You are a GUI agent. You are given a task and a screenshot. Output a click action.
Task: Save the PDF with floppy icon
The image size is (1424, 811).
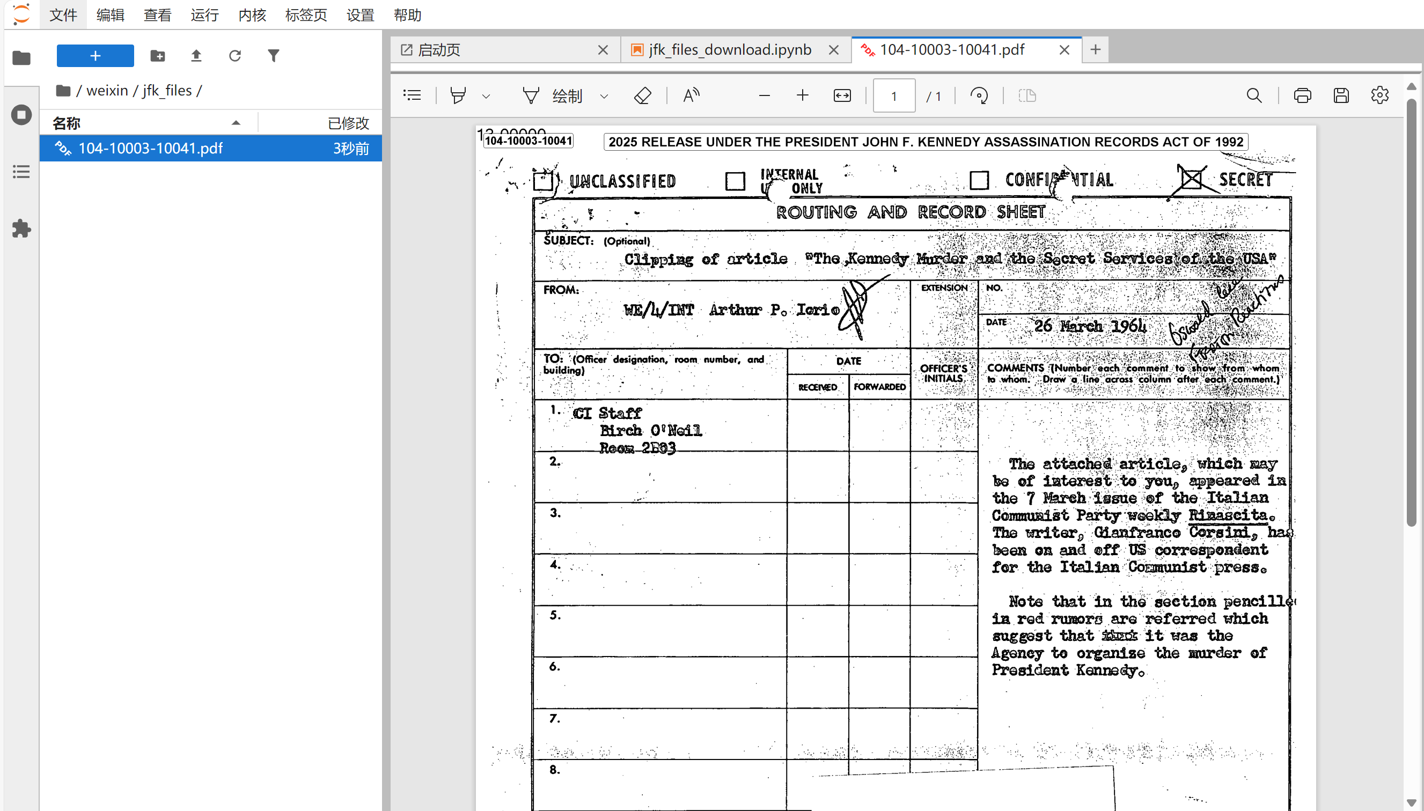pos(1341,96)
